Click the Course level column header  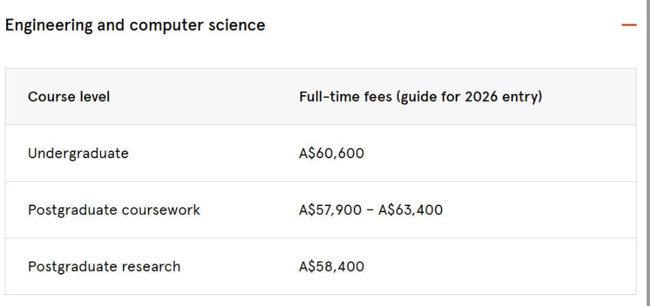68,97
